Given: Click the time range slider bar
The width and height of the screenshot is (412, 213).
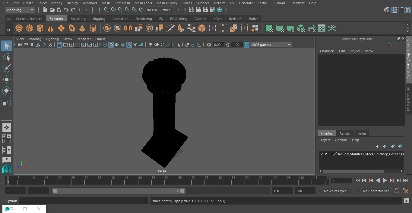Looking at the screenshot, I should [x=119, y=191].
